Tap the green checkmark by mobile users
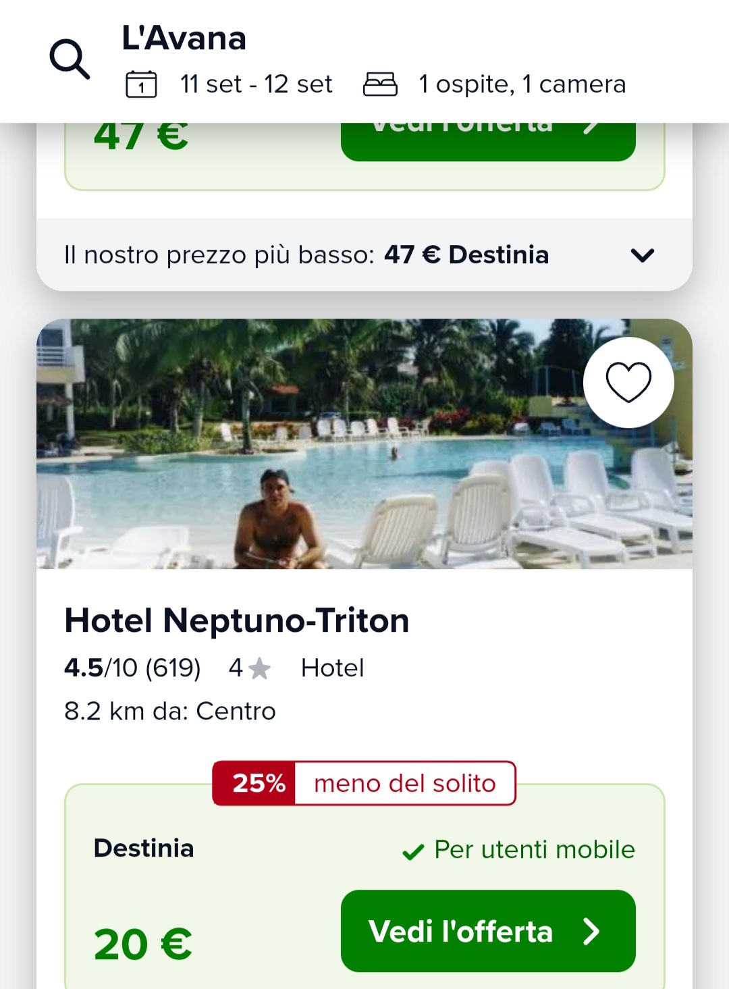This screenshot has height=989, width=729. tap(413, 852)
